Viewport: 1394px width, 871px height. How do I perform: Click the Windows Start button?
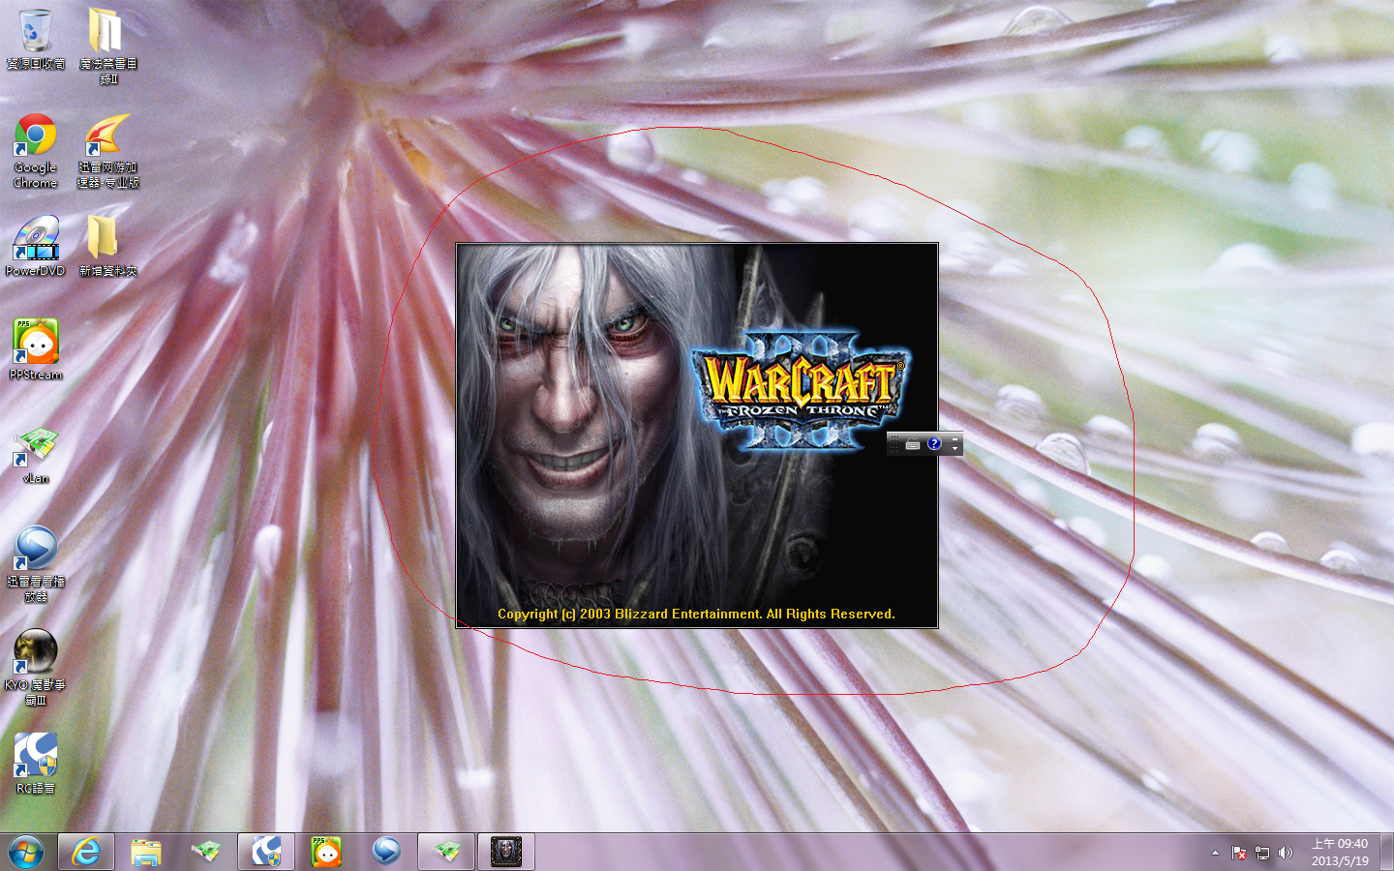click(26, 852)
